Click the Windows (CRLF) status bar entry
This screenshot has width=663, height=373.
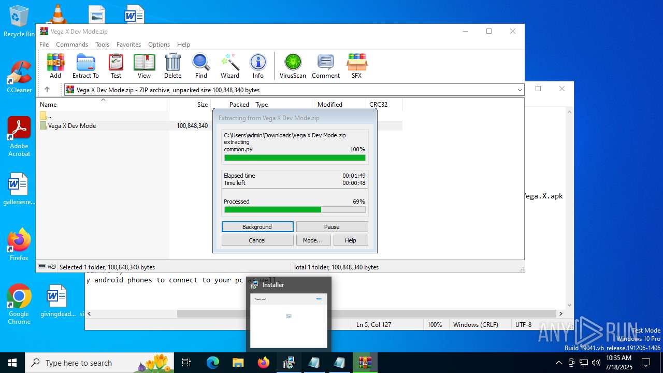[x=475, y=325]
